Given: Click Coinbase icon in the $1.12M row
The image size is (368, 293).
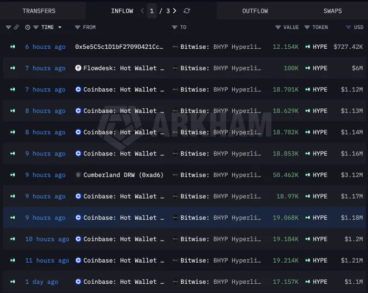Looking at the screenshot, I should coord(78,89).
